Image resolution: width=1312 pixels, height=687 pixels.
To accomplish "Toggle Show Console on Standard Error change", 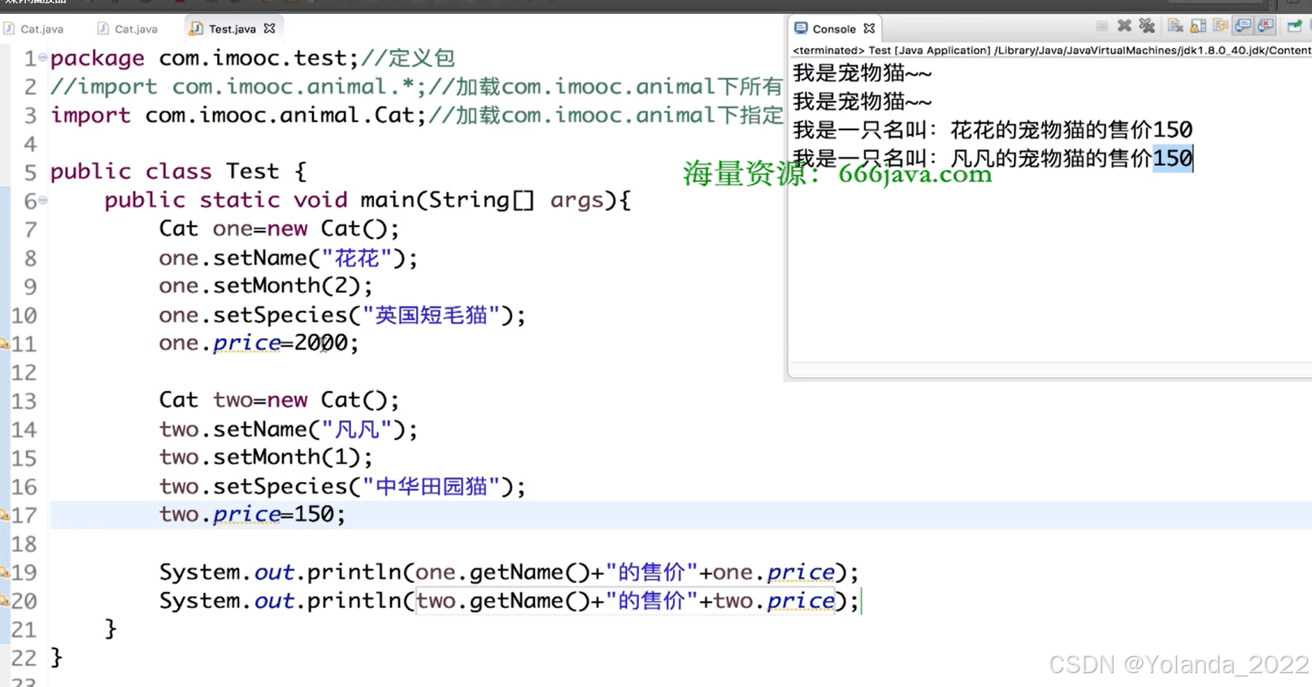I will [1266, 26].
